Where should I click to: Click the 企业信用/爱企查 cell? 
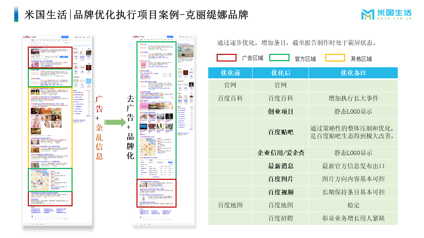pyautogui.click(x=281, y=153)
